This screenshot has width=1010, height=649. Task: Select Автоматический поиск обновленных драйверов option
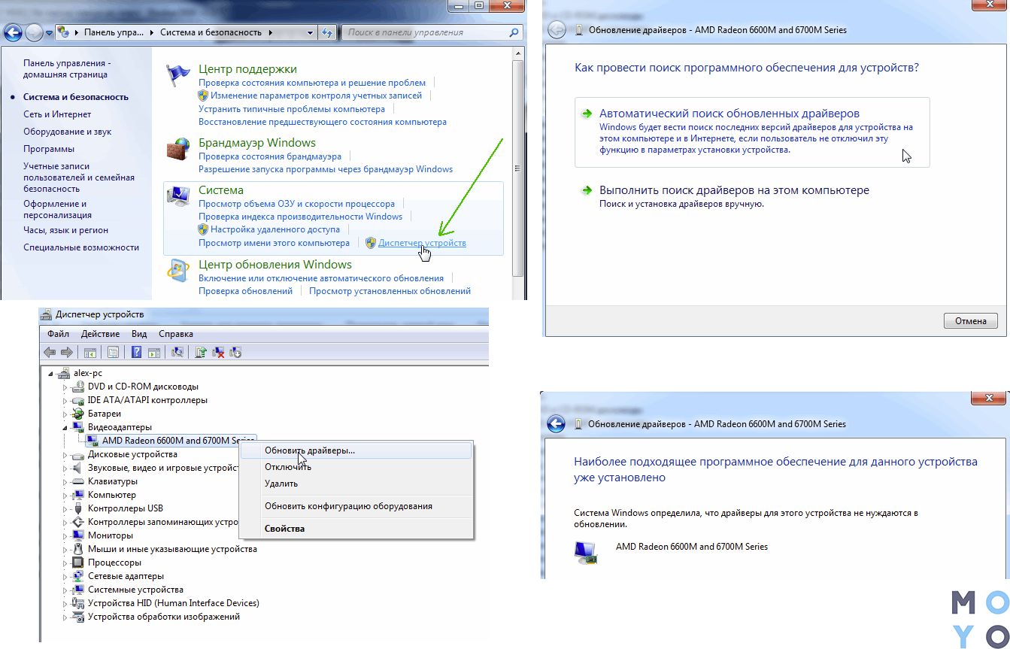(752, 132)
